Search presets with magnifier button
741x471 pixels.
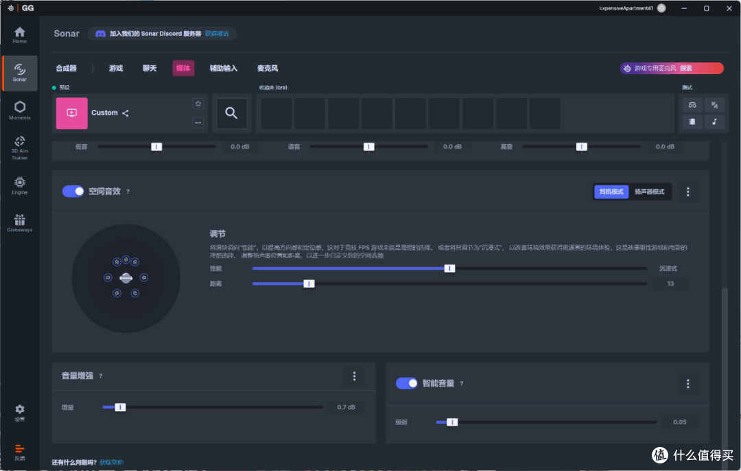(x=231, y=113)
